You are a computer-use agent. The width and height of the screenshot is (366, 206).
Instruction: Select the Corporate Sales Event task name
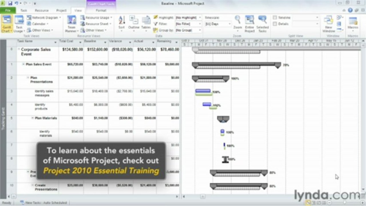point(36,51)
